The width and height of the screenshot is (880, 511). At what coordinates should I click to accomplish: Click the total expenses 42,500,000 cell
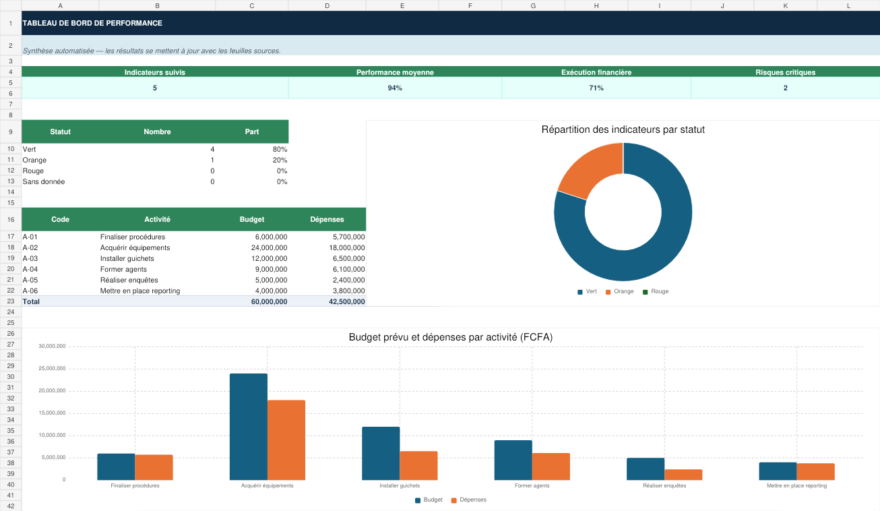click(x=327, y=301)
